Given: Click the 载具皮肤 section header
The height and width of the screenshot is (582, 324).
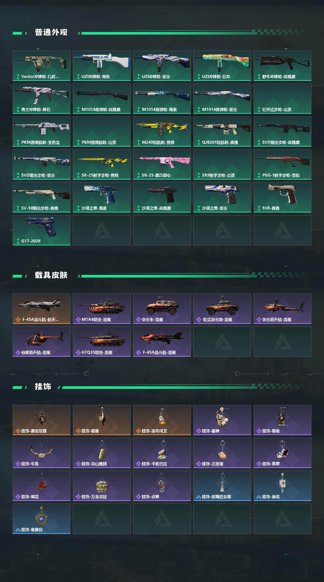Looking at the screenshot, I should (51, 275).
